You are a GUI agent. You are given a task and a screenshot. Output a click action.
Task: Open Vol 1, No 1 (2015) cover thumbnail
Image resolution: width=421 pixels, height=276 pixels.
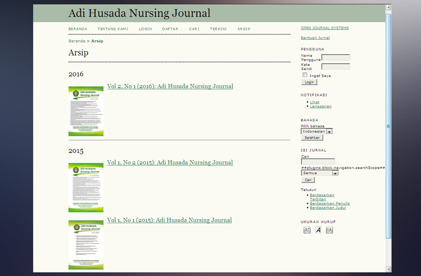(86, 245)
